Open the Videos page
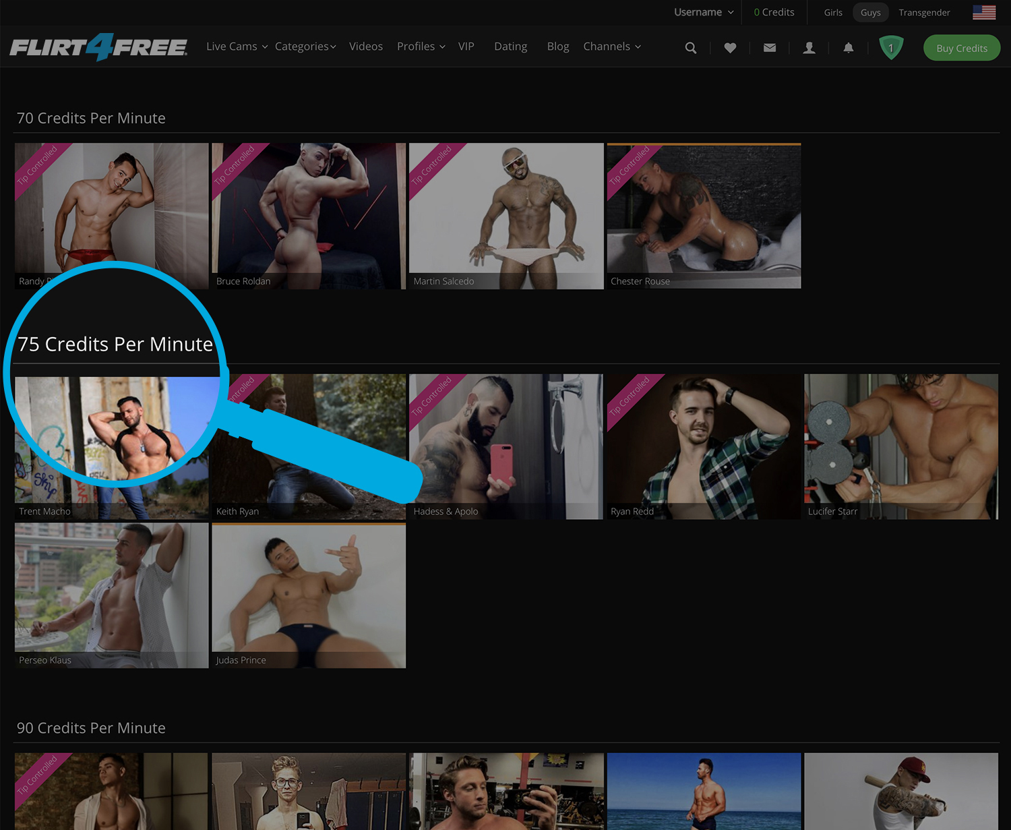1011x830 pixels. click(366, 47)
